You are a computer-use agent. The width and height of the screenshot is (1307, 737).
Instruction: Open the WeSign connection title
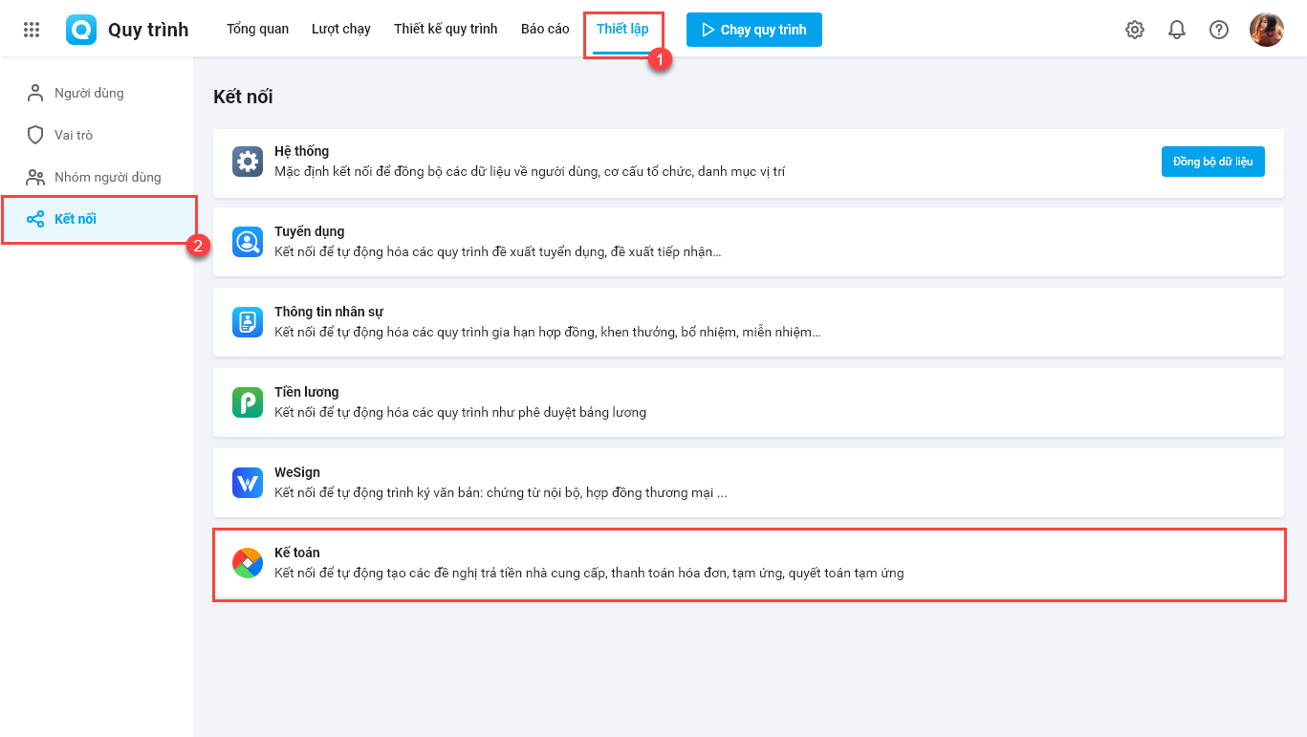(x=297, y=472)
